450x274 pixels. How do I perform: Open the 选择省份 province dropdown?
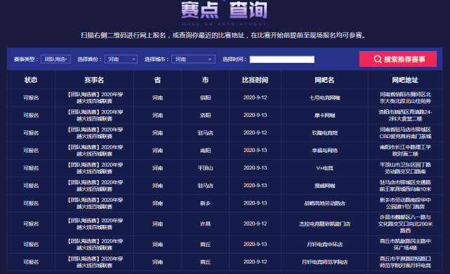click(x=121, y=60)
